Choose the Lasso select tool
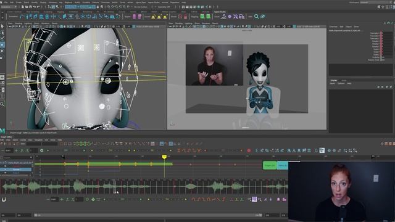Image resolution: width=395 pixels, height=222 pixels. click(2, 33)
